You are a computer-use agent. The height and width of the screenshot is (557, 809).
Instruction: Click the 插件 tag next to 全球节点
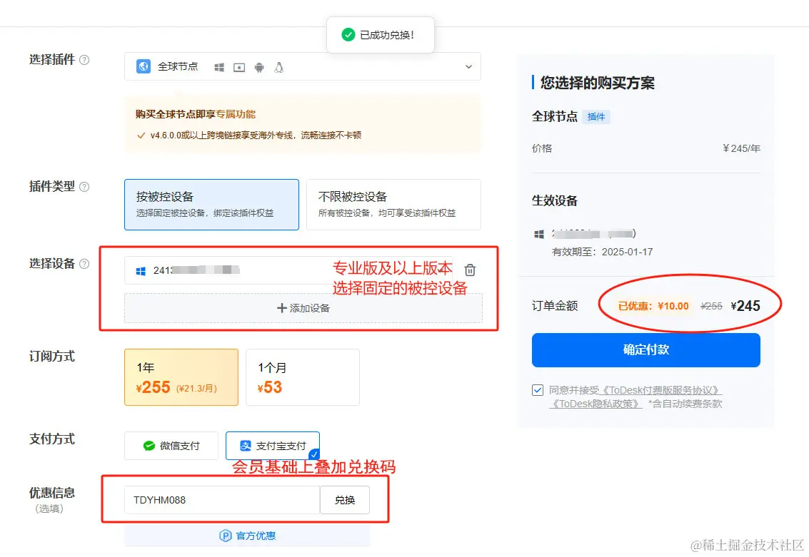point(596,117)
